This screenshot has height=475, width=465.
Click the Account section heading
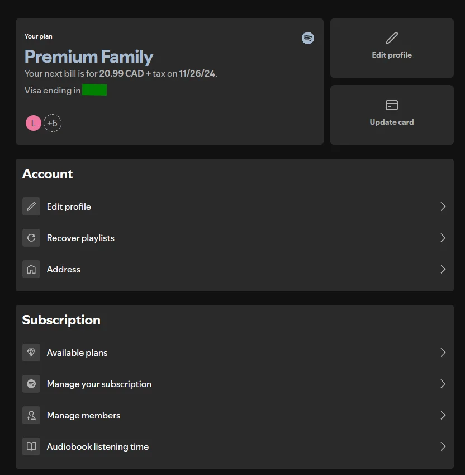[48, 174]
